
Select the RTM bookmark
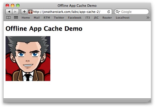47,18
